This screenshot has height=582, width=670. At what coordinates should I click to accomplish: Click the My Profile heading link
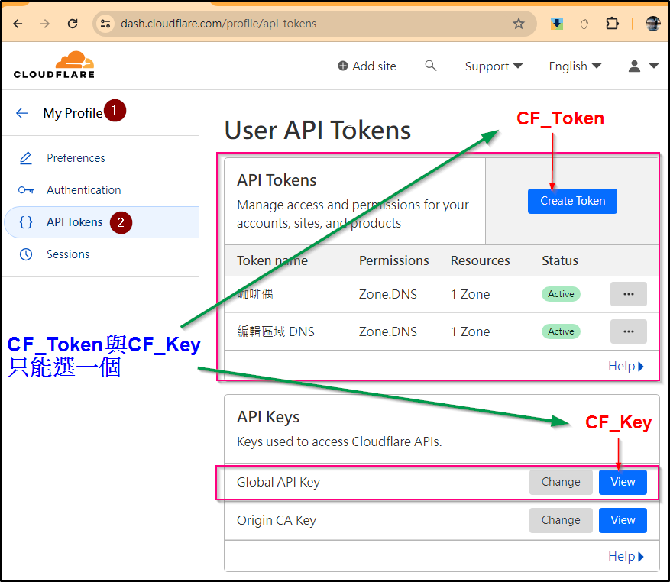coord(73,113)
